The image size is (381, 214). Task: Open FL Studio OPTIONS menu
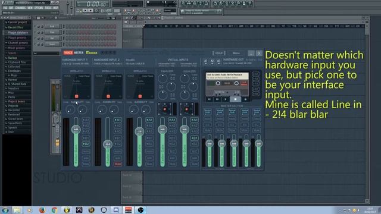tap(39, 8)
